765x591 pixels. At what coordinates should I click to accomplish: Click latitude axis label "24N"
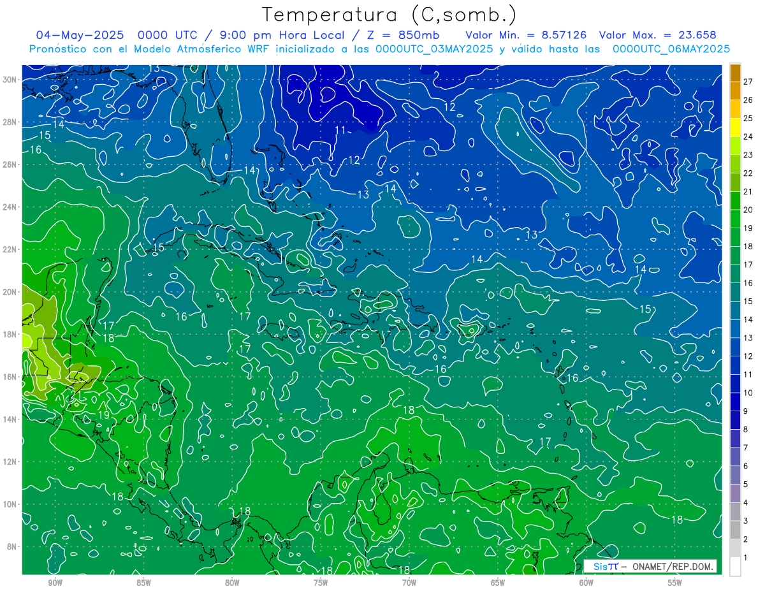tap(10, 207)
